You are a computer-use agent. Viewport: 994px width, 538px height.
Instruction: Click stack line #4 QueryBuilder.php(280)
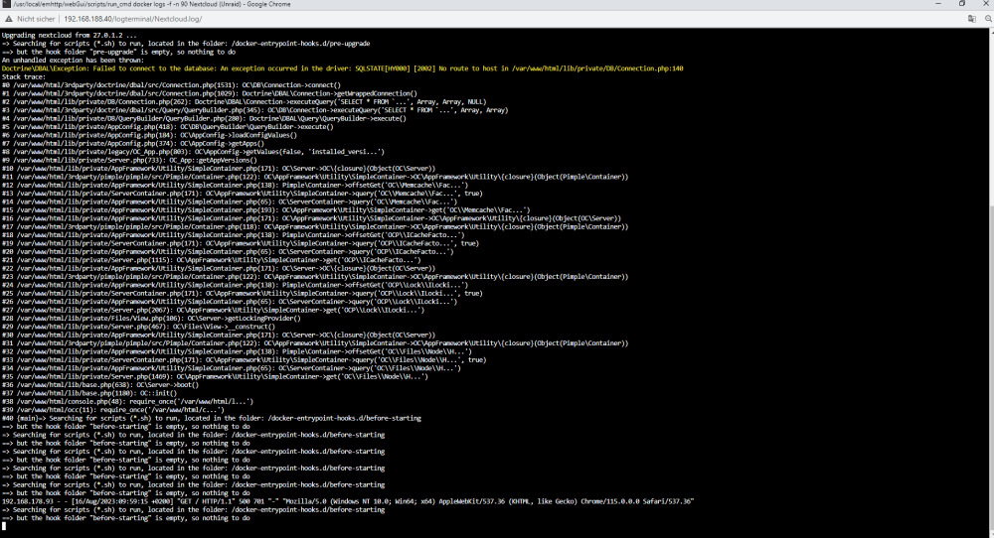coord(204,118)
